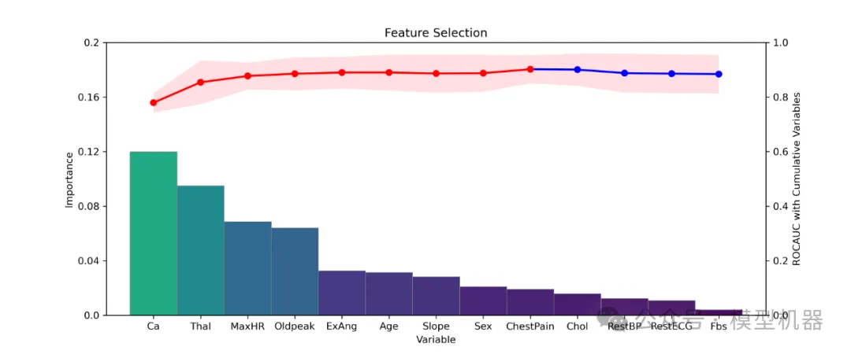Click the Sex tick label
The width and height of the screenshot is (851, 354).
[483, 326]
